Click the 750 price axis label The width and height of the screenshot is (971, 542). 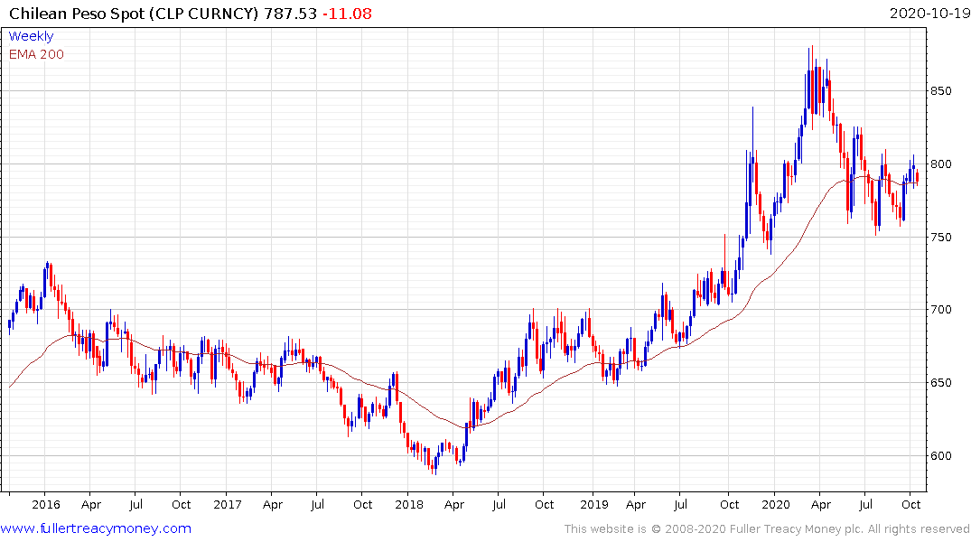click(x=940, y=238)
